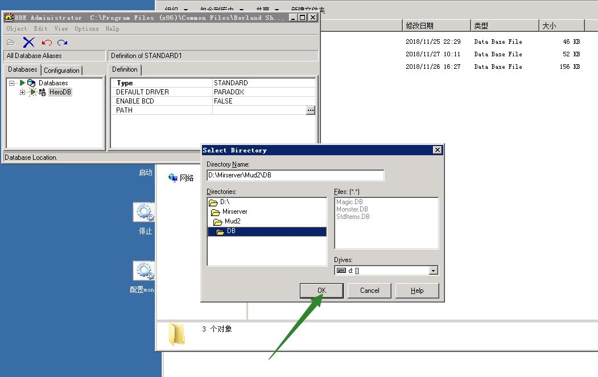
Task: Click the red undo arrow icon
Action: [x=47, y=42]
